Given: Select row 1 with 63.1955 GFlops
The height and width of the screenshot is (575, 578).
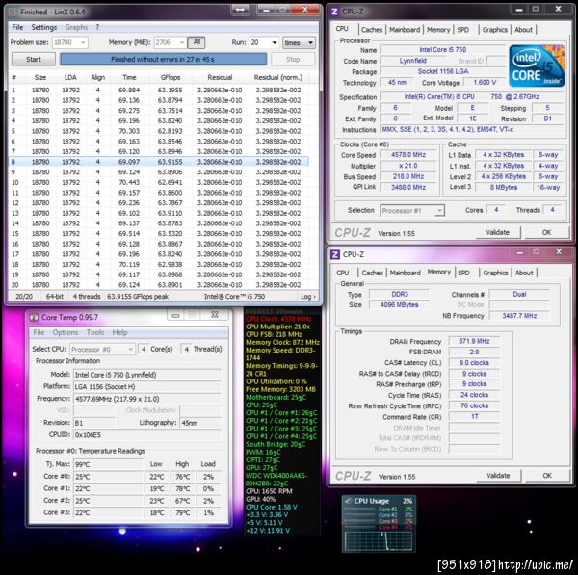Looking at the screenshot, I should click(x=159, y=91).
